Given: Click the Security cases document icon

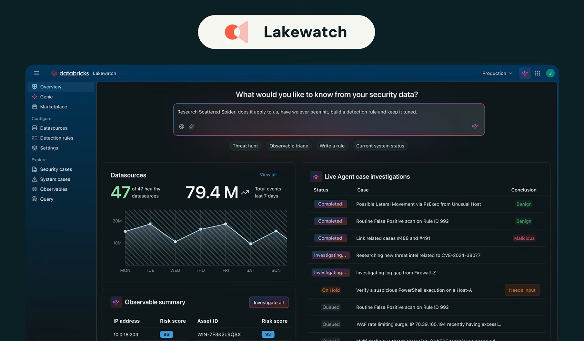Looking at the screenshot, I should click(35, 169).
